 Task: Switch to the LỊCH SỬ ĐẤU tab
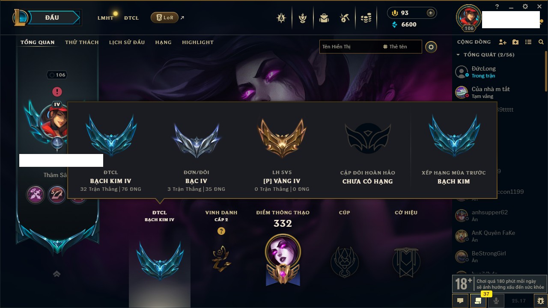(127, 42)
